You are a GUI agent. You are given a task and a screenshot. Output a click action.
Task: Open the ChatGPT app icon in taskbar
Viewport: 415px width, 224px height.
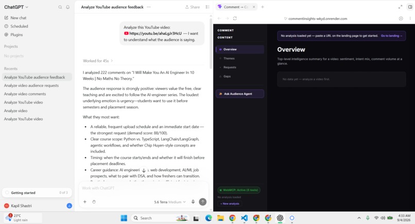(x=280, y=218)
